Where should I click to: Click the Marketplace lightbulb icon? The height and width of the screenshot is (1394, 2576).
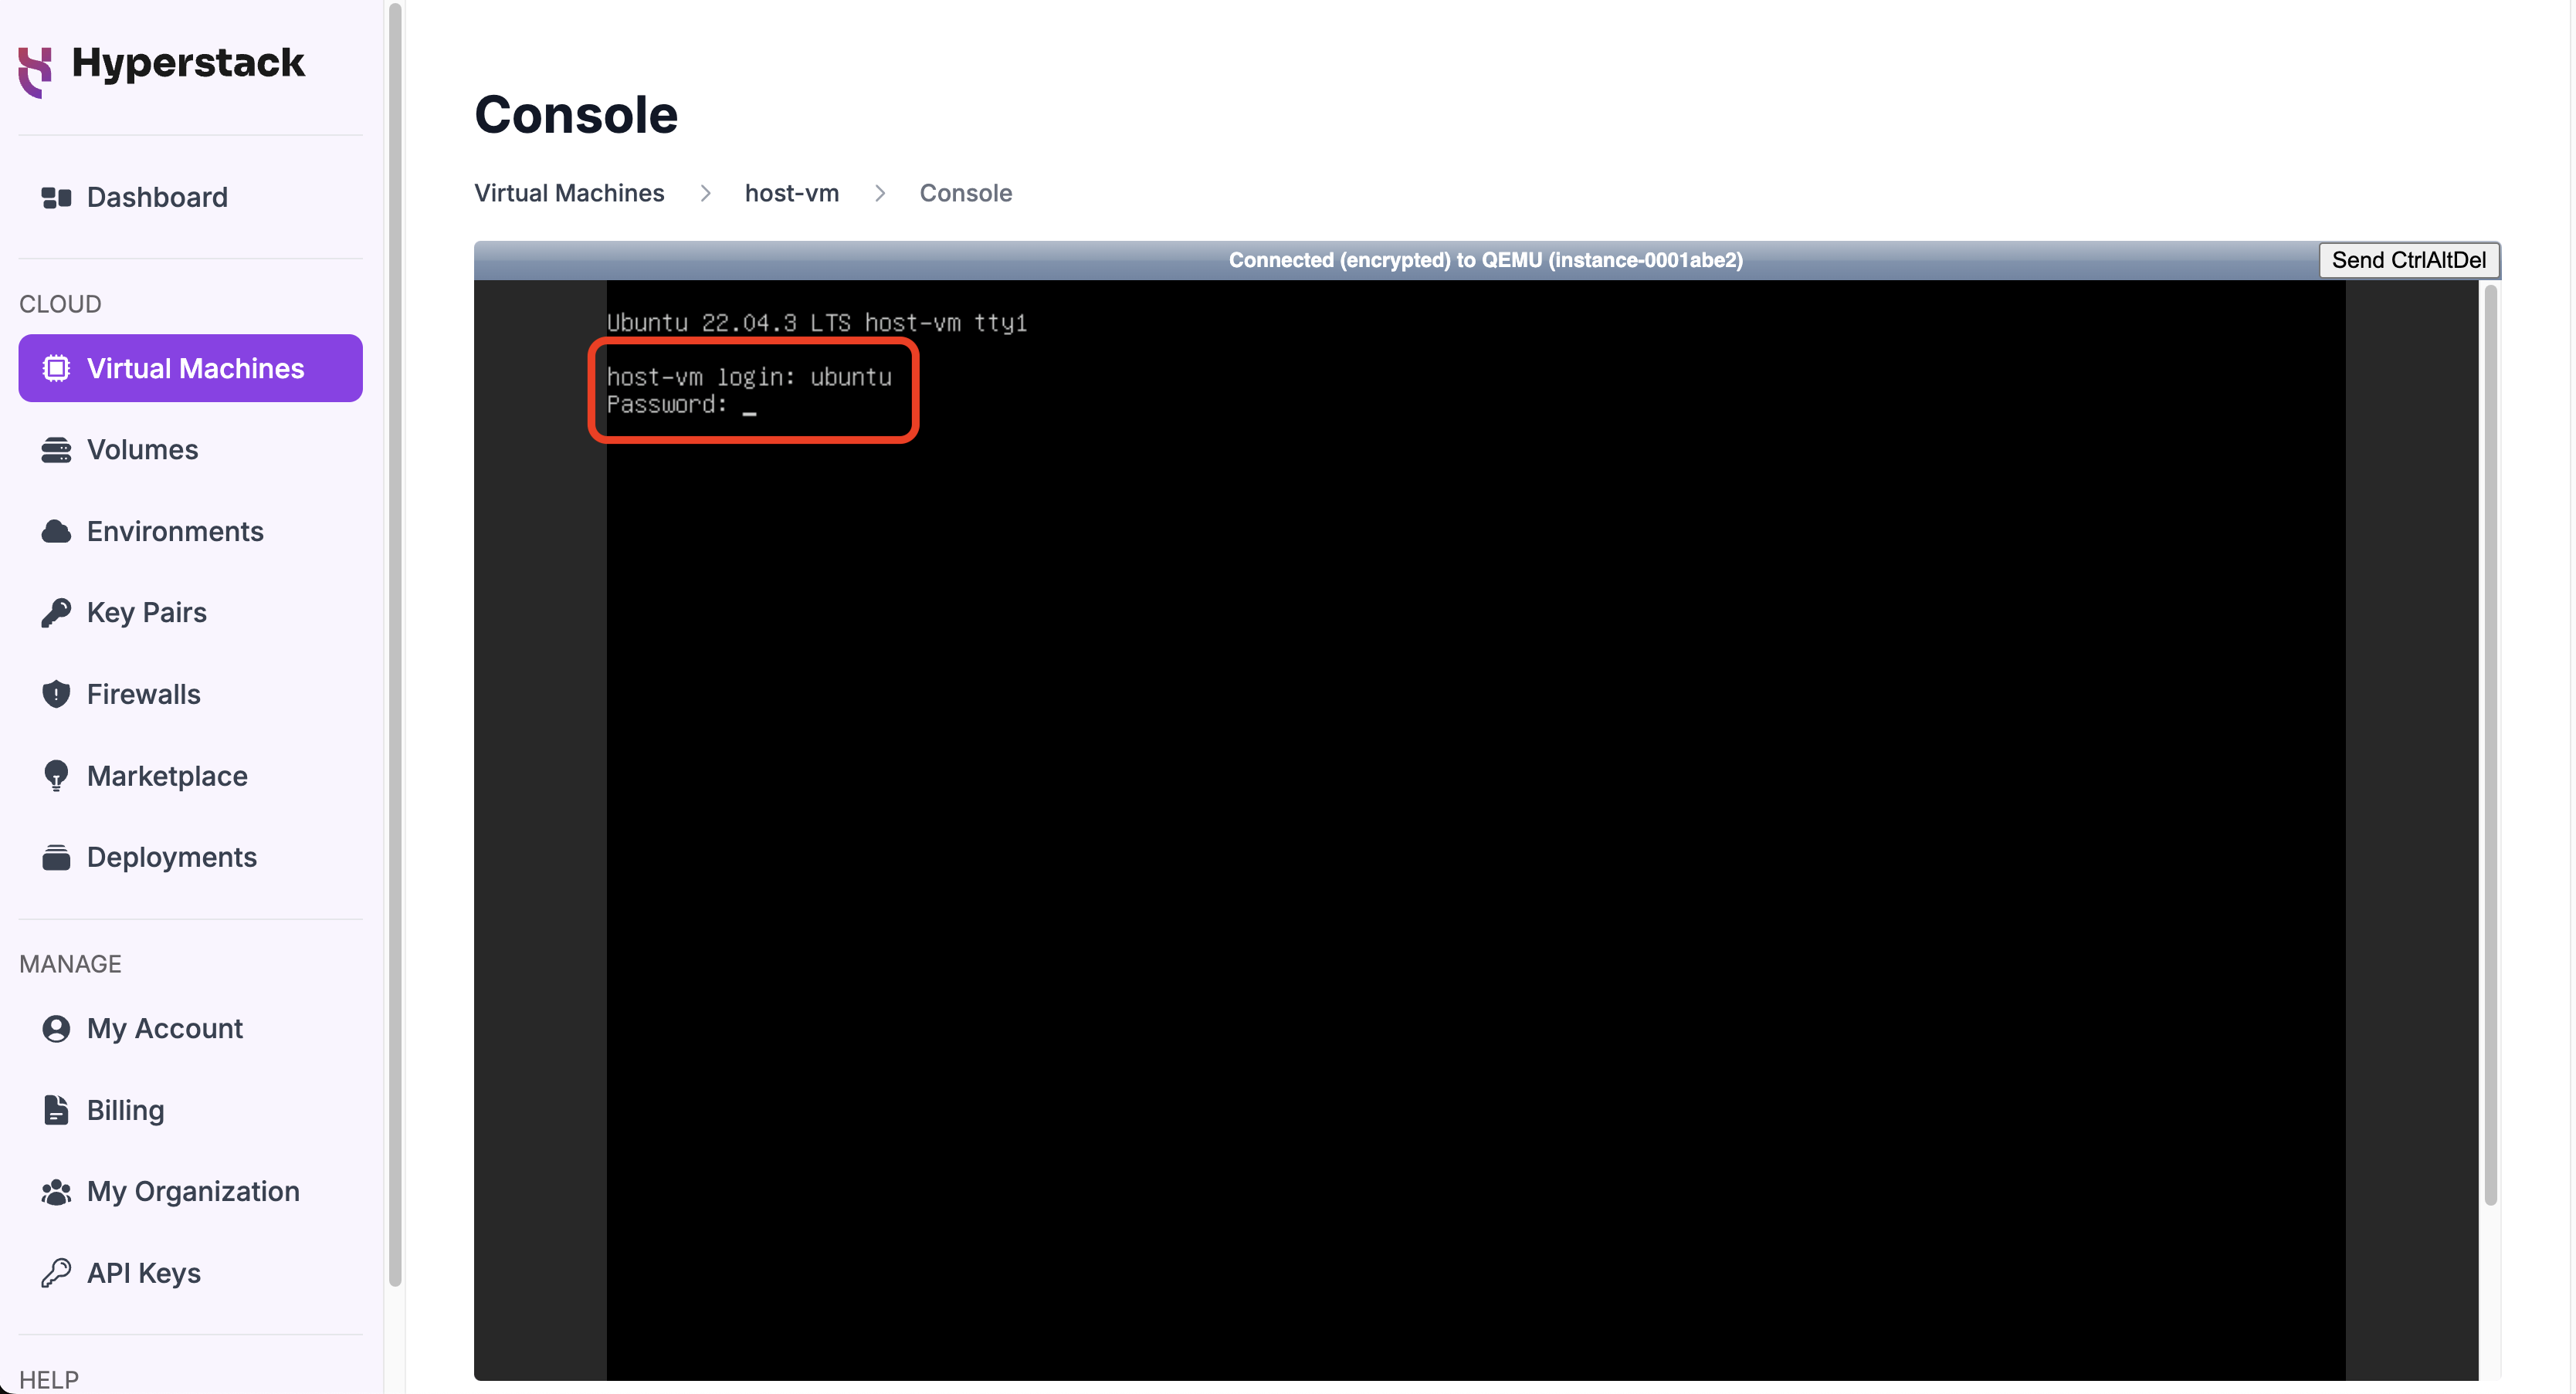pos(56,776)
